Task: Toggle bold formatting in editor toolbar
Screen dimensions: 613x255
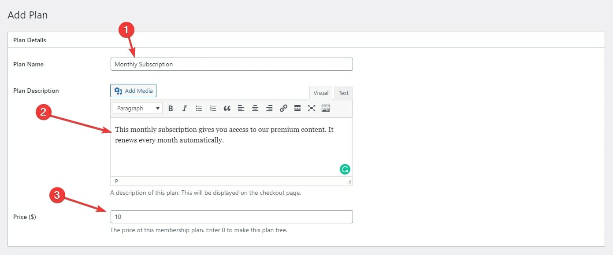Action: point(171,108)
